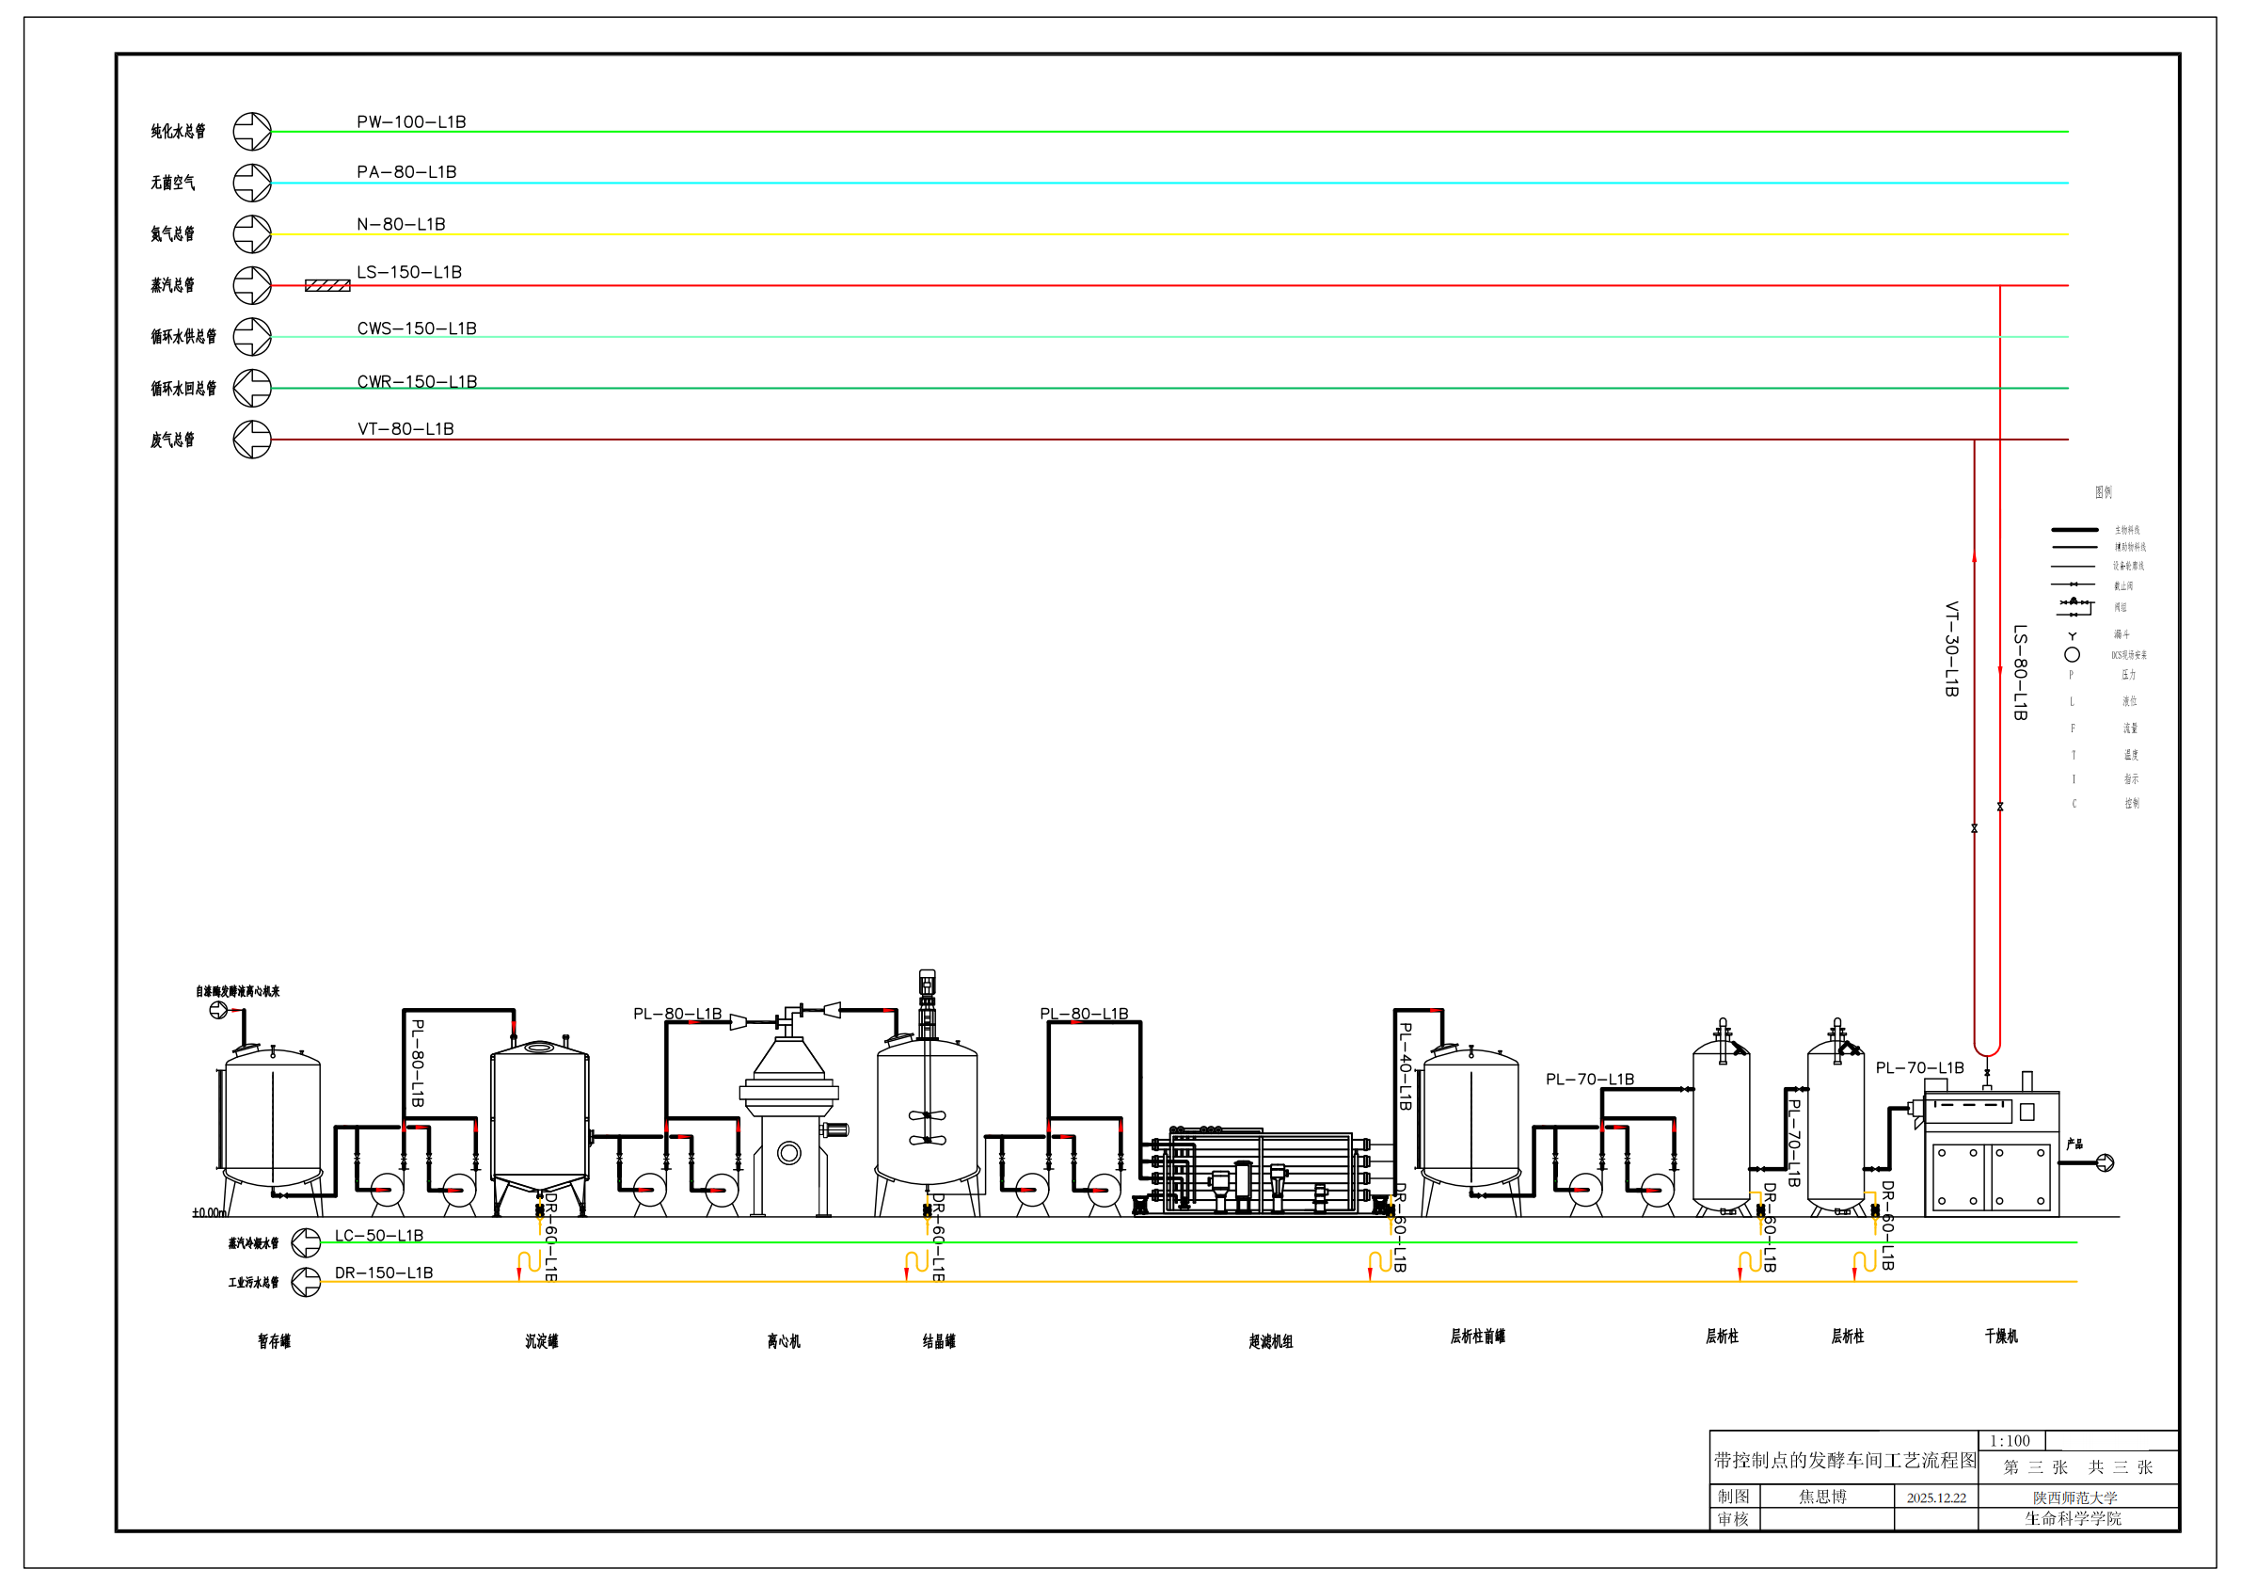Click the 无菌空气 arrow symbol on PA-80-L1B
Viewport: 2241px width, 1585px height.
252,183
